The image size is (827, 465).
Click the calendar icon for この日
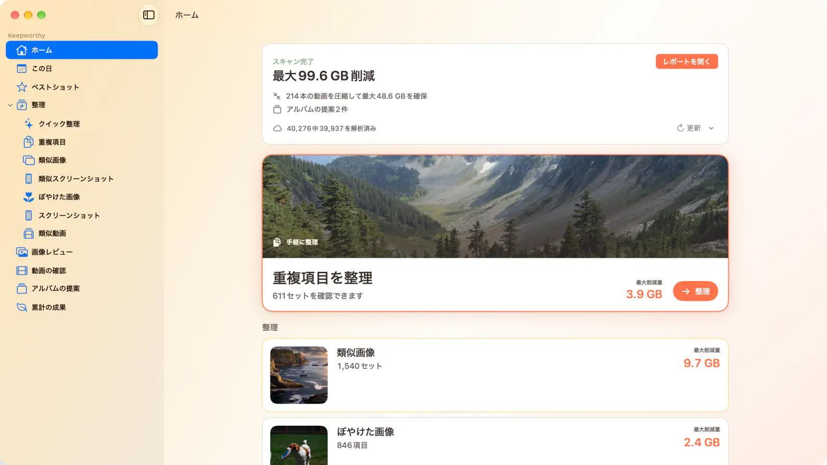click(22, 69)
